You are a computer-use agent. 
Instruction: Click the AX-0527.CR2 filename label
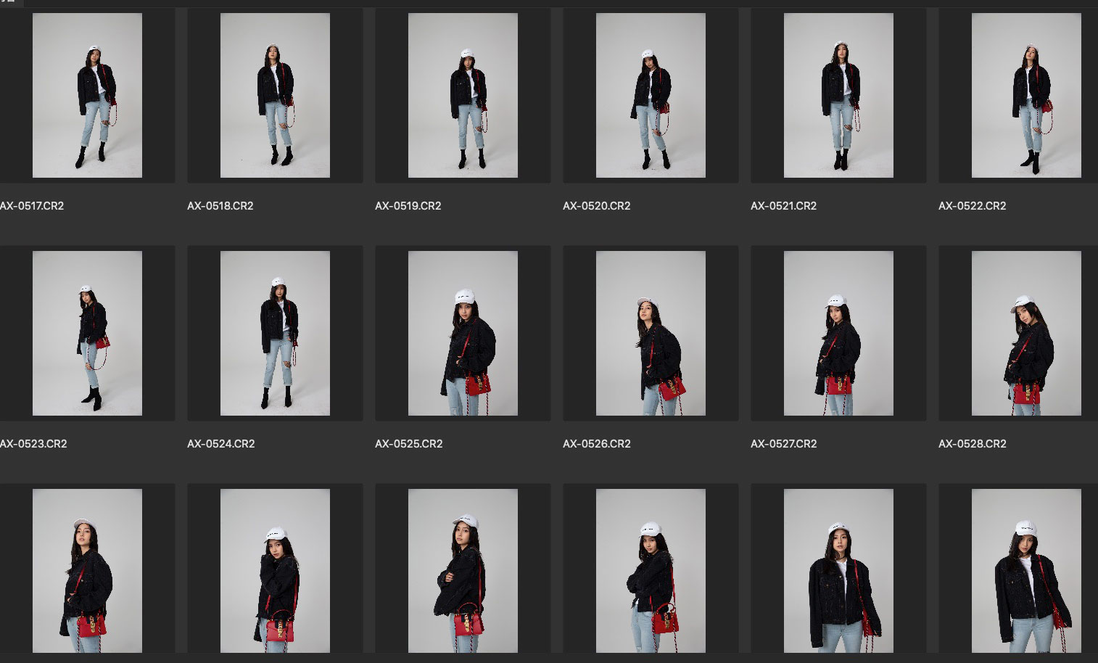783,444
